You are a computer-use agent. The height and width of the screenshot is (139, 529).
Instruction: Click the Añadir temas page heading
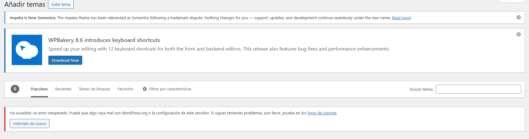pos(25,4)
